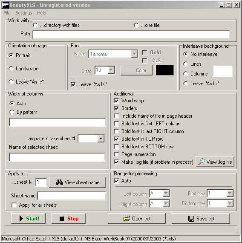
Task: Open the Right column dropdown
Action: point(166,203)
